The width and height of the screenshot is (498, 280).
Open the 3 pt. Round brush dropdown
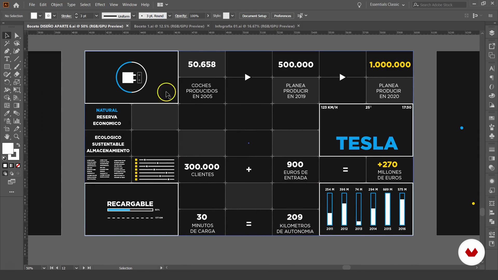pyautogui.click(x=170, y=16)
